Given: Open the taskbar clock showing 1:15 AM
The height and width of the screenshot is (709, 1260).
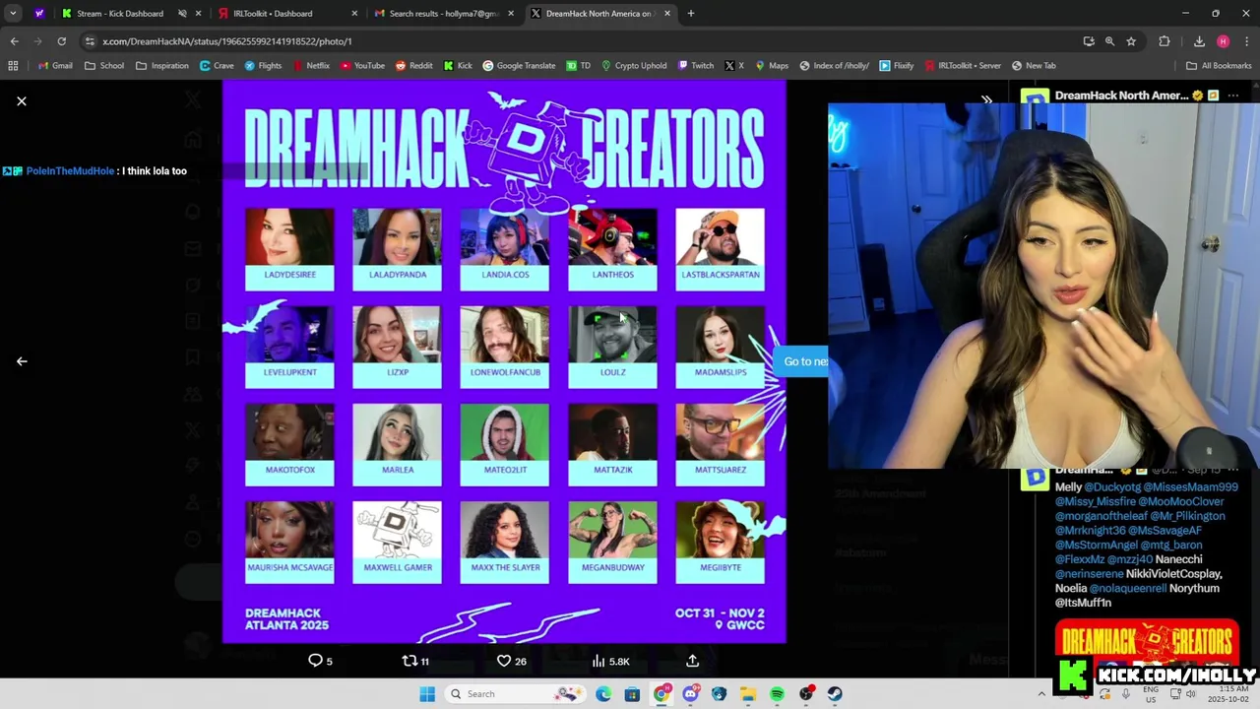Looking at the screenshot, I should pyautogui.click(x=1227, y=694).
